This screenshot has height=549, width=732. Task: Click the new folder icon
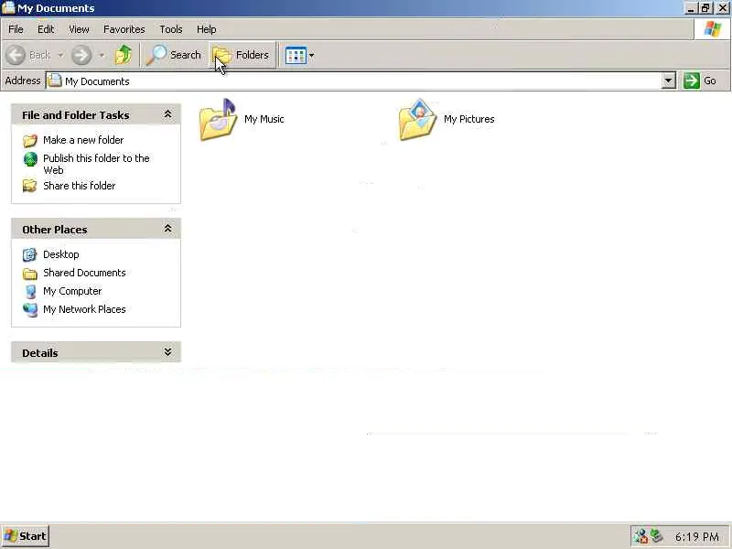point(30,141)
